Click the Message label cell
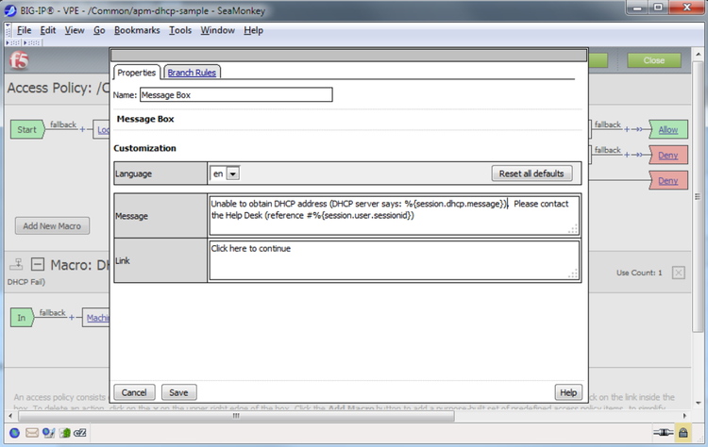 (x=160, y=216)
